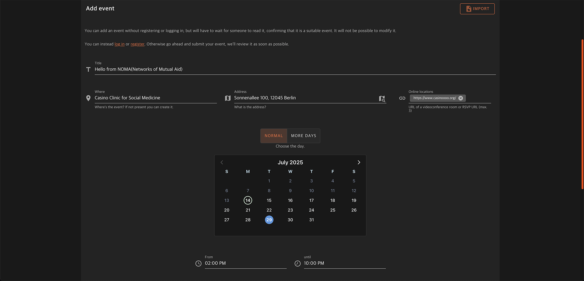The width and height of the screenshot is (584, 281).
Task: Click the Title input field
Action: [294, 70]
